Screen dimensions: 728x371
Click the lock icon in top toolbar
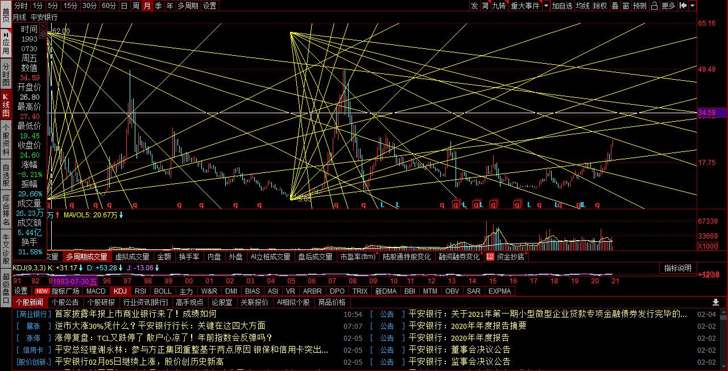coord(654,6)
